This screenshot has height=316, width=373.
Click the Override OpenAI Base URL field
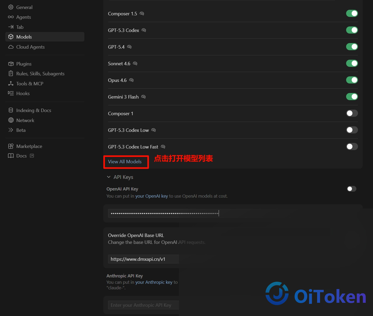pos(143,259)
